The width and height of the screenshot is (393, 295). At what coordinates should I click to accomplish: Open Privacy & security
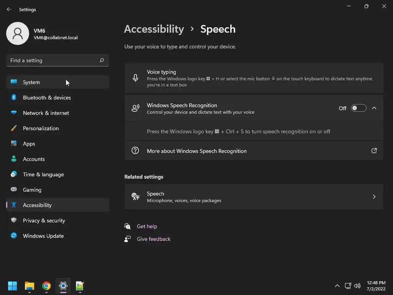tap(58, 220)
